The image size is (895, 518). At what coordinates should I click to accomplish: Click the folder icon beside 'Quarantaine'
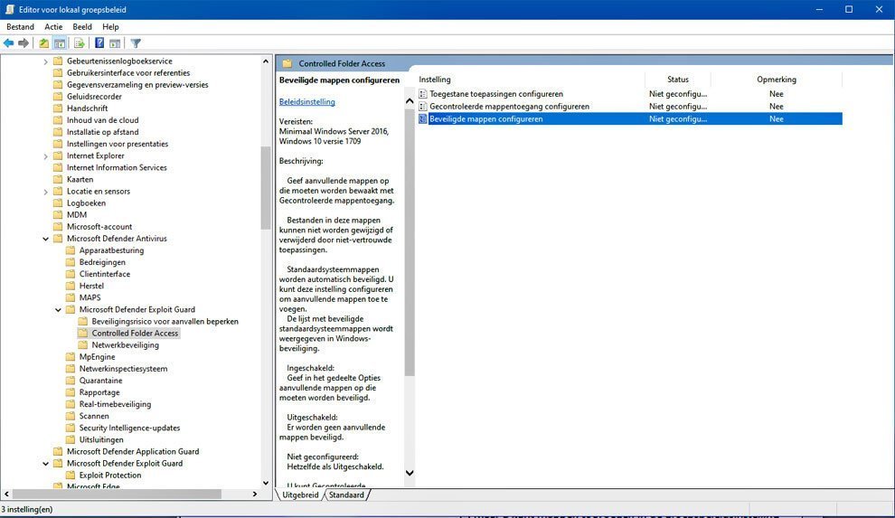(x=71, y=381)
